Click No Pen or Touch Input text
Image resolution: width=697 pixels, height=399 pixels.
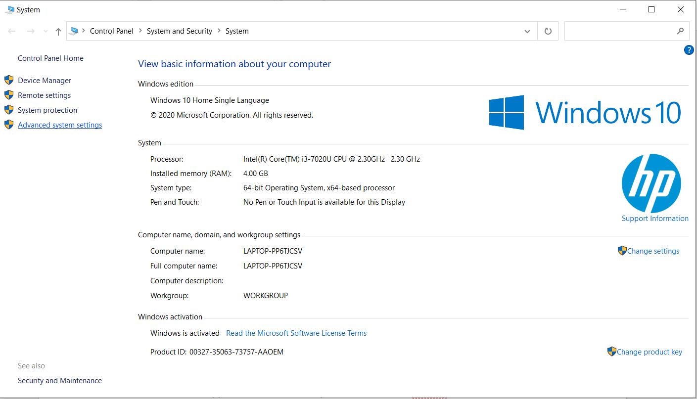pyautogui.click(x=324, y=202)
